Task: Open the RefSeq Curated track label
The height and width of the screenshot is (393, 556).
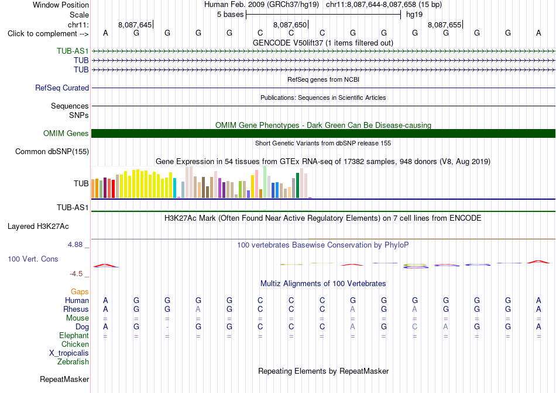Action: 61,88
